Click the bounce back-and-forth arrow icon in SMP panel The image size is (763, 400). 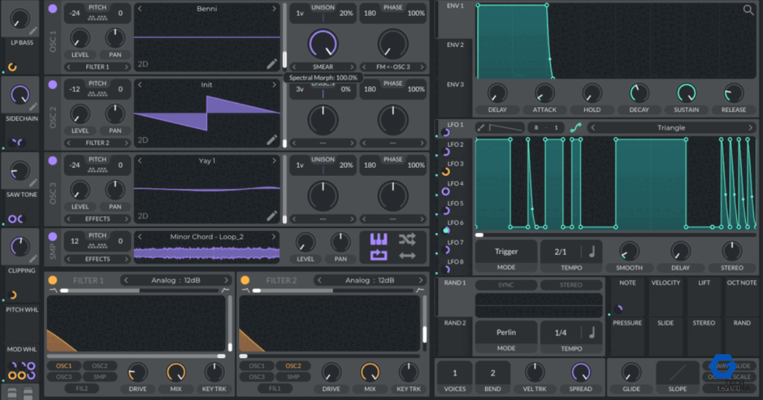(x=408, y=255)
